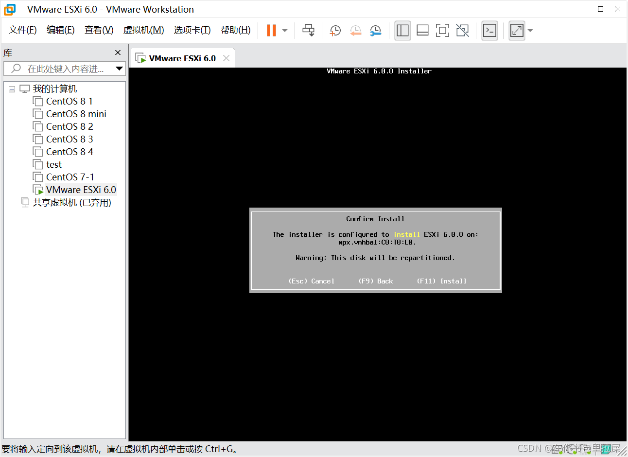Open the console view terminal icon

tap(489, 31)
